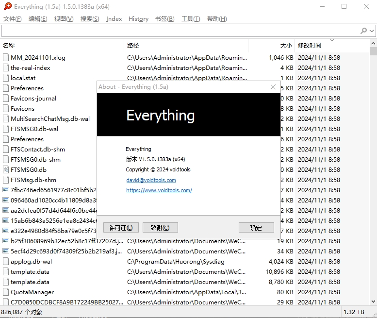Image resolution: width=377 pixels, height=318 pixels.
Task: Click file icon of FTSMSG0.db-wal
Action: (6, 129)
